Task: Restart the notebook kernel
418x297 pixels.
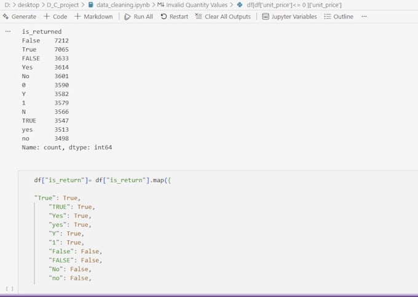Action: coord(175,17)
